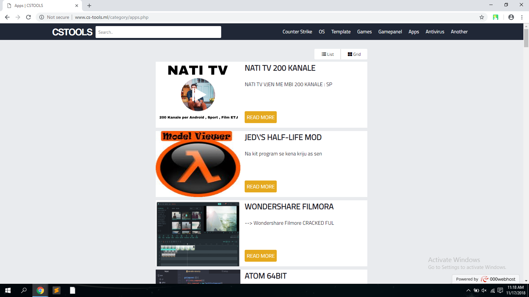Viewport: 529px width, 297px height.
Task: Click the CSTOOLS logo
Action: (x=72, y=32)
